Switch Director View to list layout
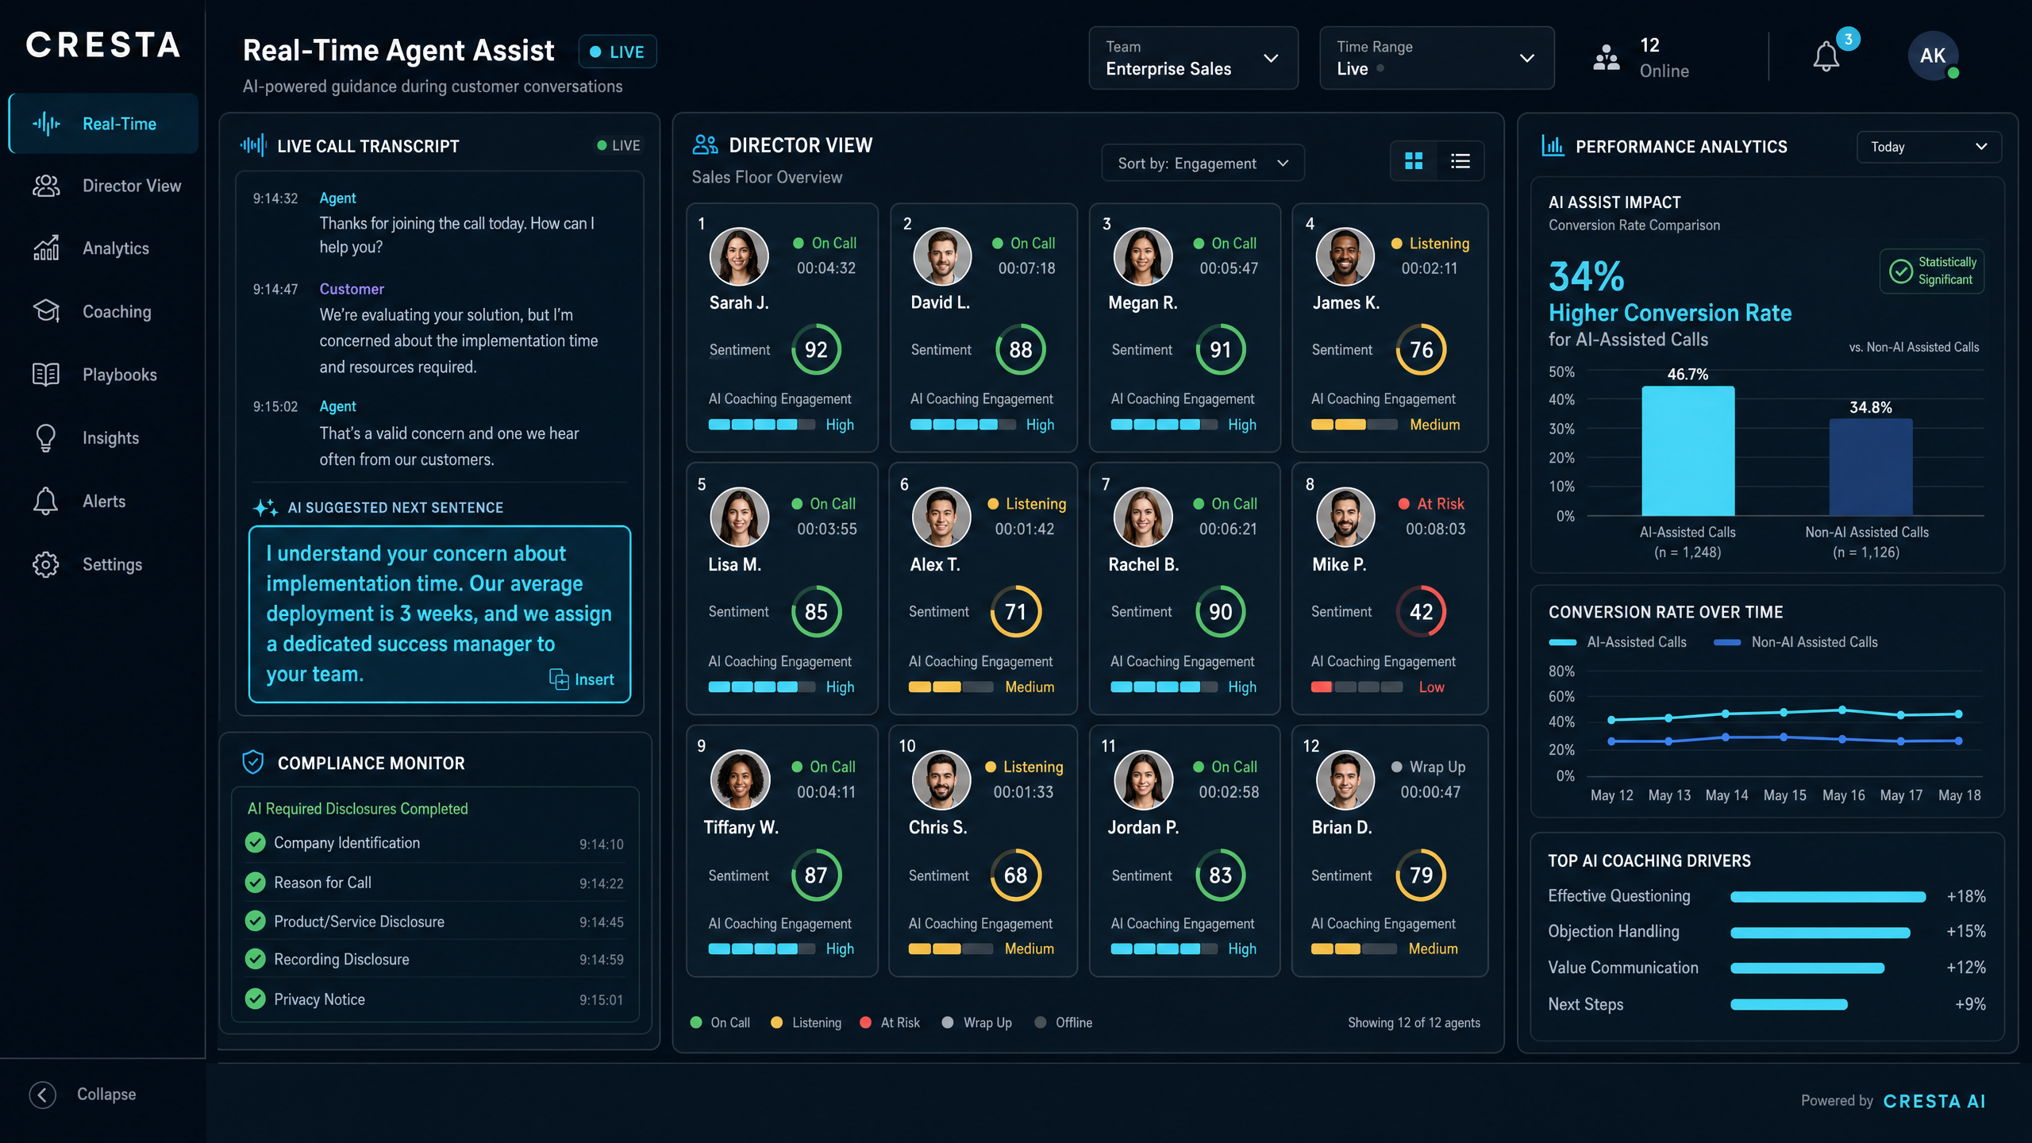The width and height of the screenshot is (2032, 1143). point(1460,162)
